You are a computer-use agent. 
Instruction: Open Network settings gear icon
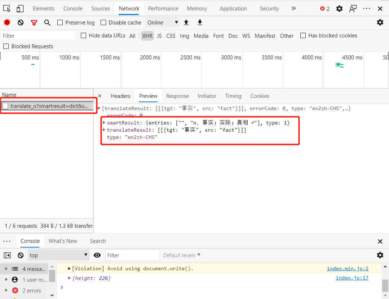pyautogui.click(x=380, y=23)
